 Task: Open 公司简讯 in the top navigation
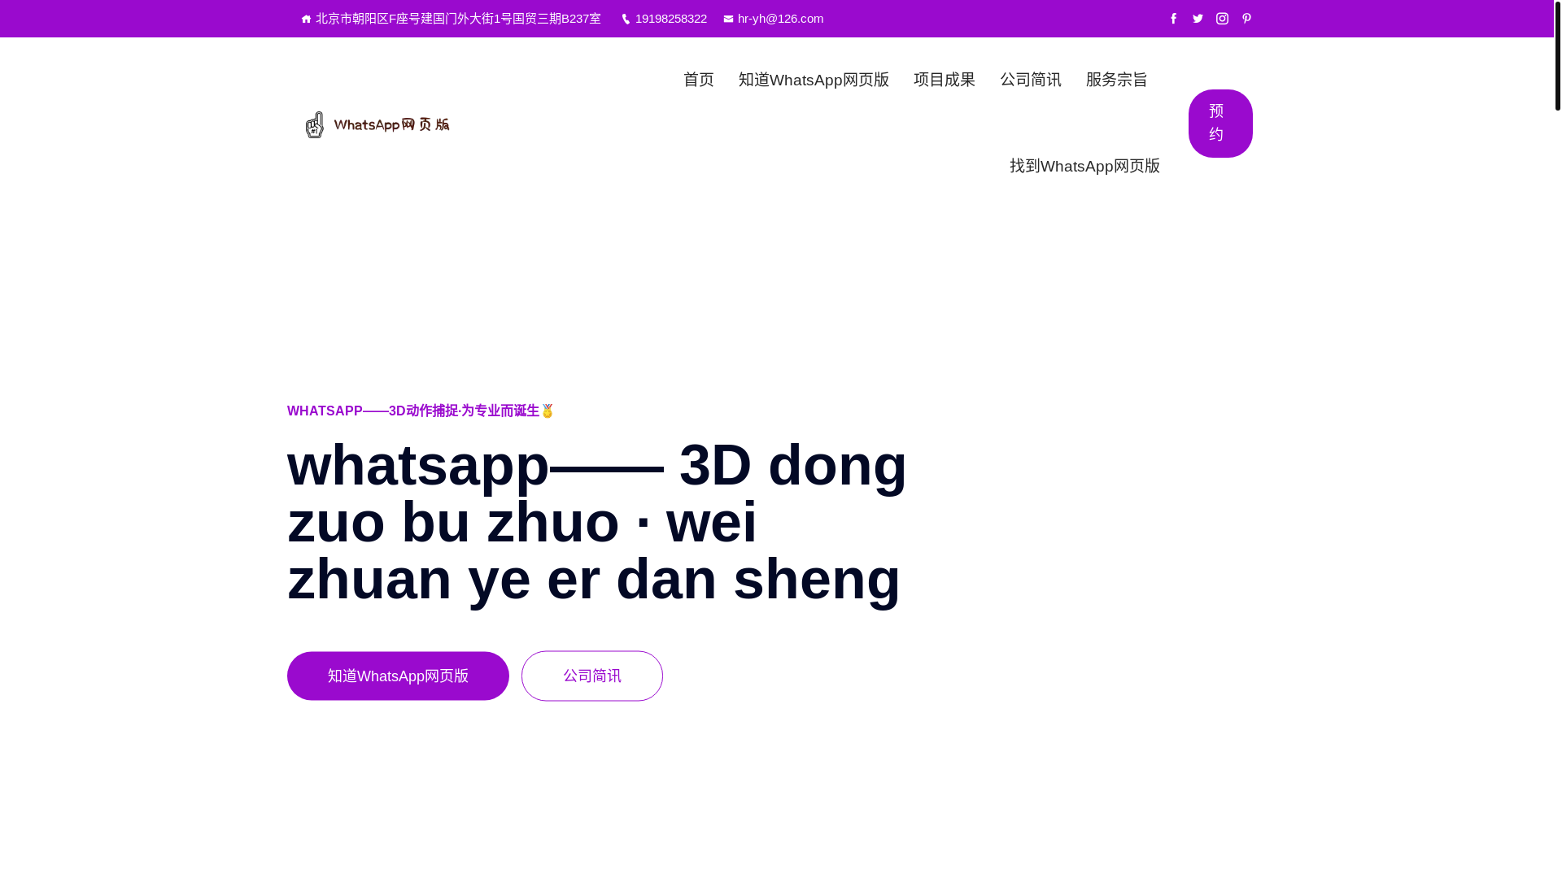tap(1030, 80)
